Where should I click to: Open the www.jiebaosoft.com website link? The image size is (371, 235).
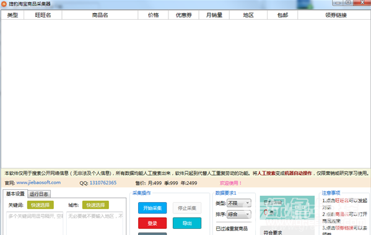pos(38,182)
